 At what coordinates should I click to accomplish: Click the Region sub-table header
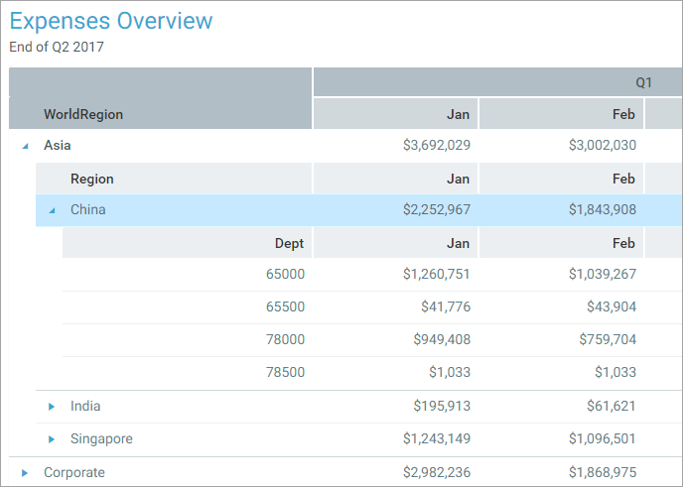(91, 180)
